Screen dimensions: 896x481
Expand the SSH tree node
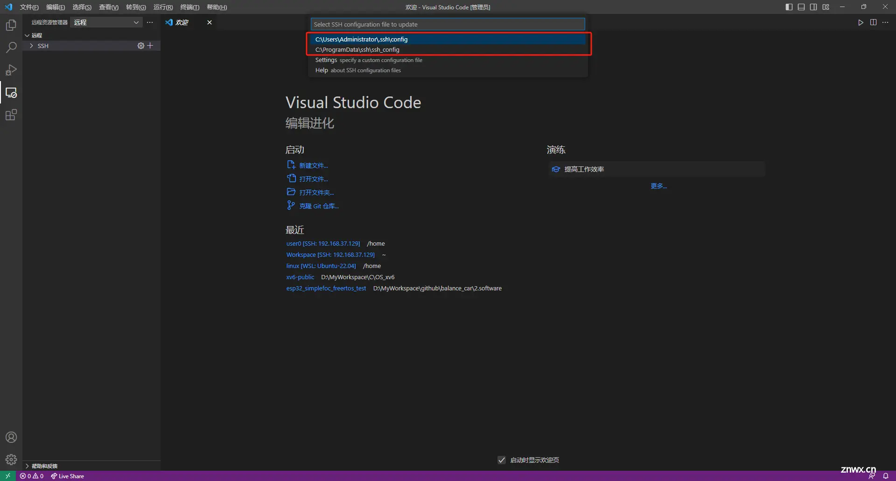click(31, 46)
